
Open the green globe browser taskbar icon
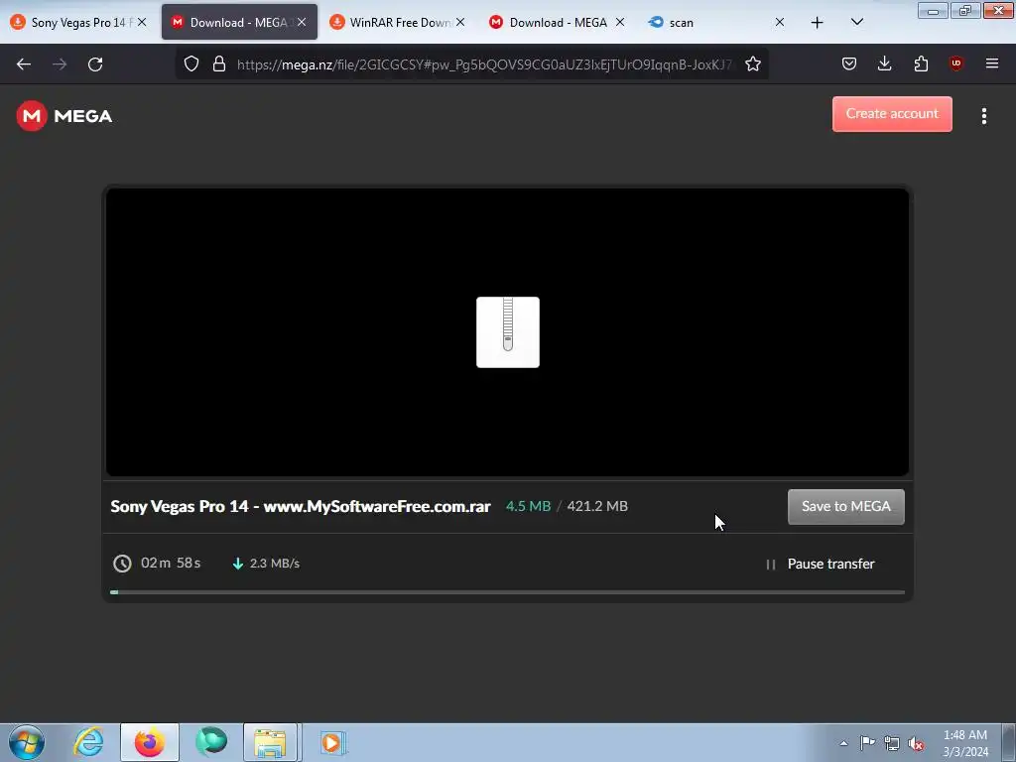[210, 742]
